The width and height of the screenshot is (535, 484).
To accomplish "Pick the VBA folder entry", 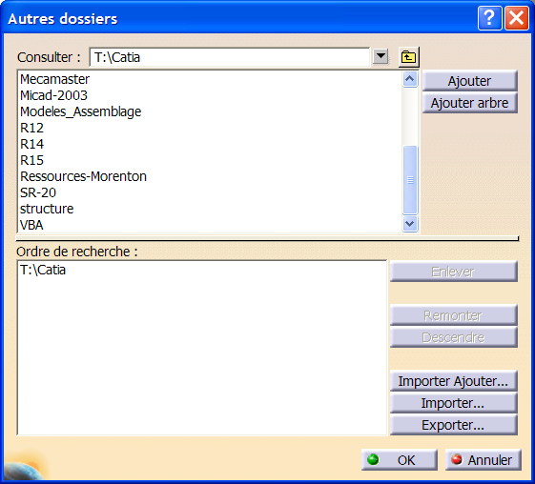I will point(31,225).
